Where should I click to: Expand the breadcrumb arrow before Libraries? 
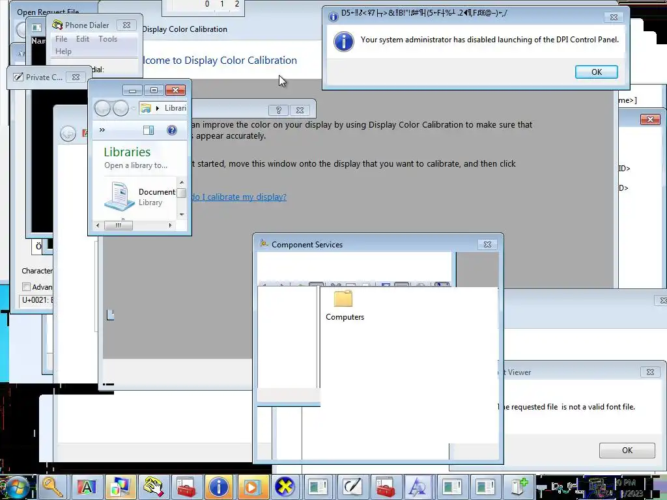[158, 109]
